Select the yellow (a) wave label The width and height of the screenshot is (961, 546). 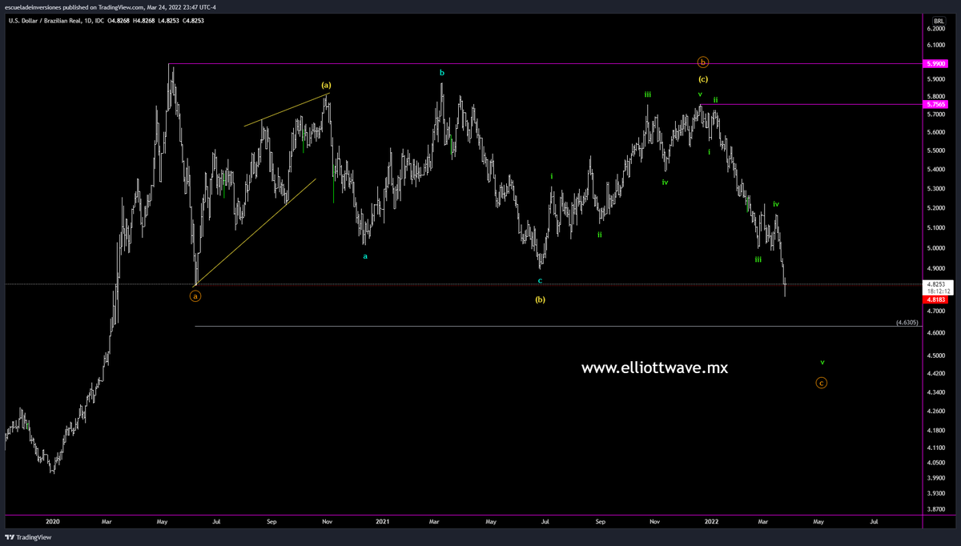coord(327,85)
